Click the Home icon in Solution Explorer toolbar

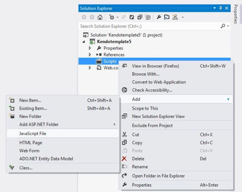coord(100,17)
